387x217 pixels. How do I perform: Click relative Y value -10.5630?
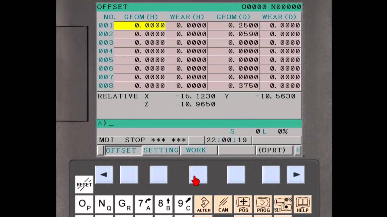click(x=275, y=96)
